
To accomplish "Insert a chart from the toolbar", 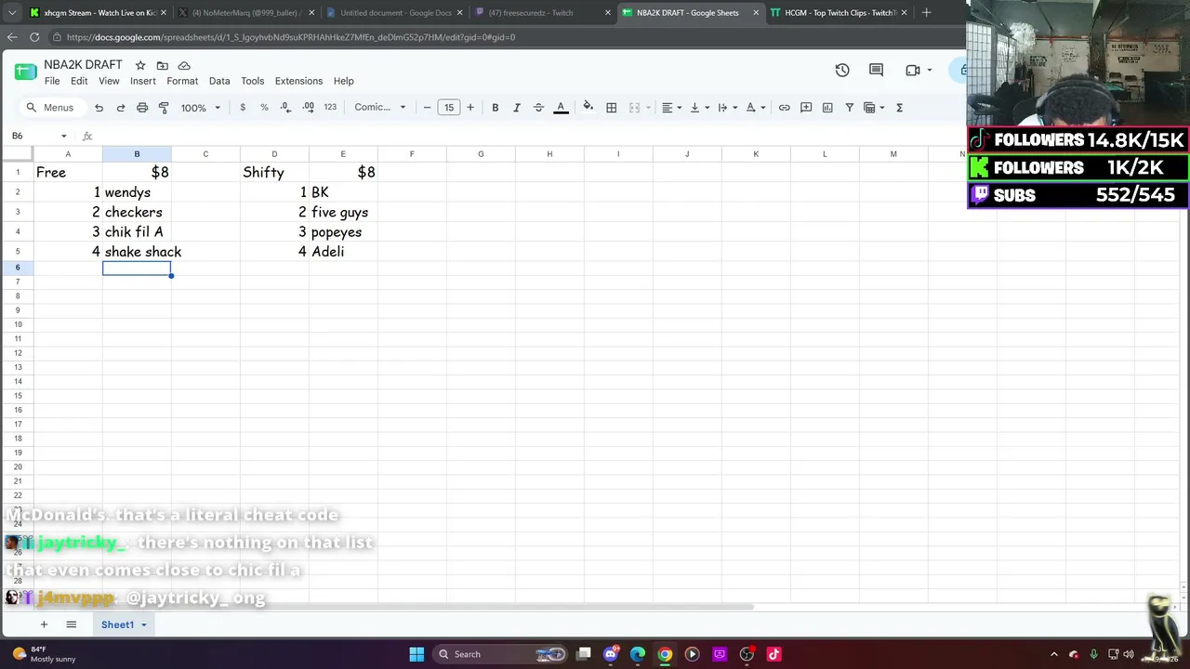I will (x=827, y=108).
